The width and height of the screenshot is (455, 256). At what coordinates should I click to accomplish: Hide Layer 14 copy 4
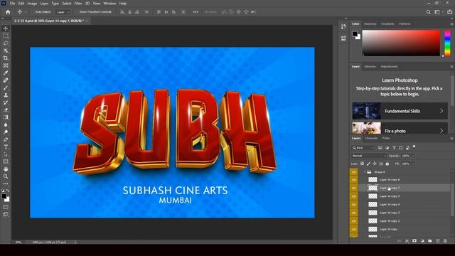click(x=353, y=205)
